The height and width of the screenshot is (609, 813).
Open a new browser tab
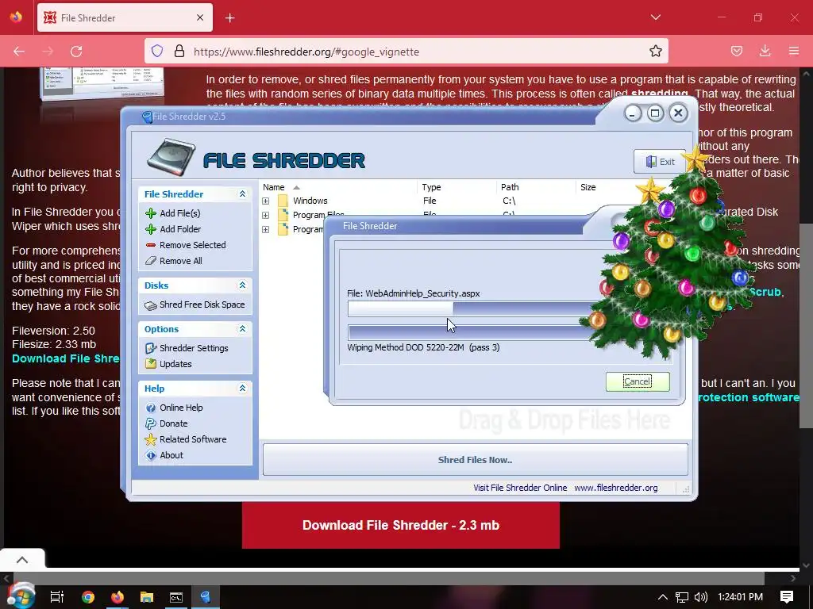[x=230, y=18]
